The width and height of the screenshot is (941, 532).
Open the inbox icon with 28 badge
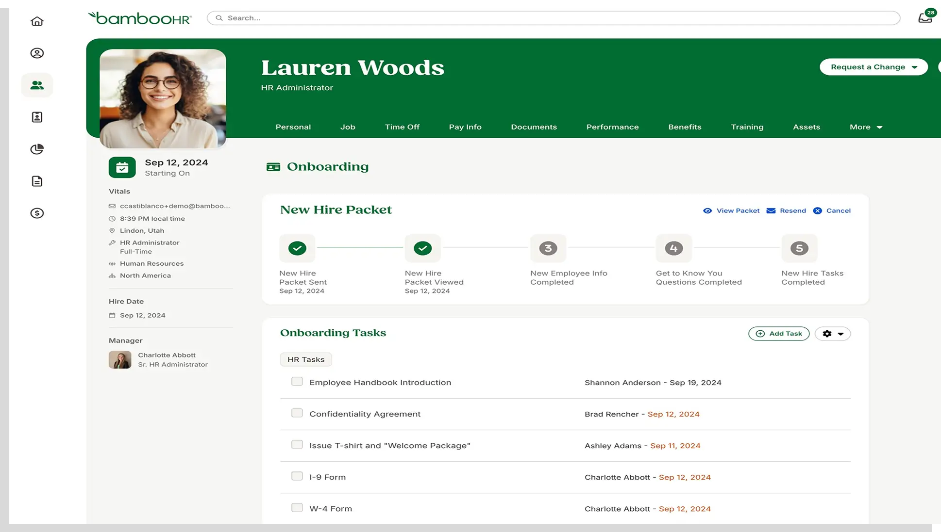pos(925,17)
